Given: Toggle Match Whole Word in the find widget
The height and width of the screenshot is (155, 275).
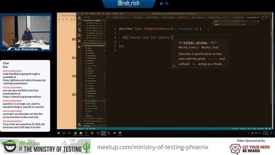Looking at the screenshot, I should point(236,21).
